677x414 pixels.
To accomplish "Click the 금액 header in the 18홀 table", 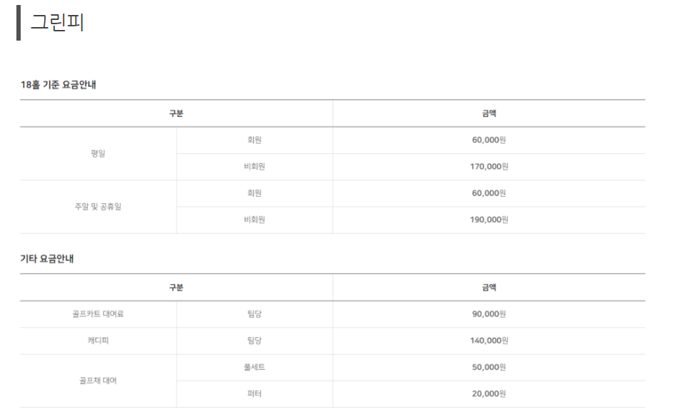I will pyautogui.click(x=489, y=113).
